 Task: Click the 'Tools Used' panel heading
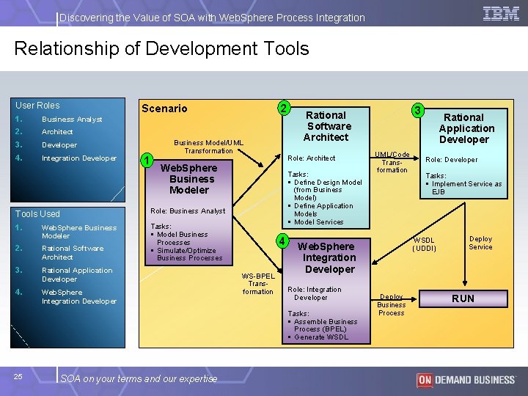point(37,214)
